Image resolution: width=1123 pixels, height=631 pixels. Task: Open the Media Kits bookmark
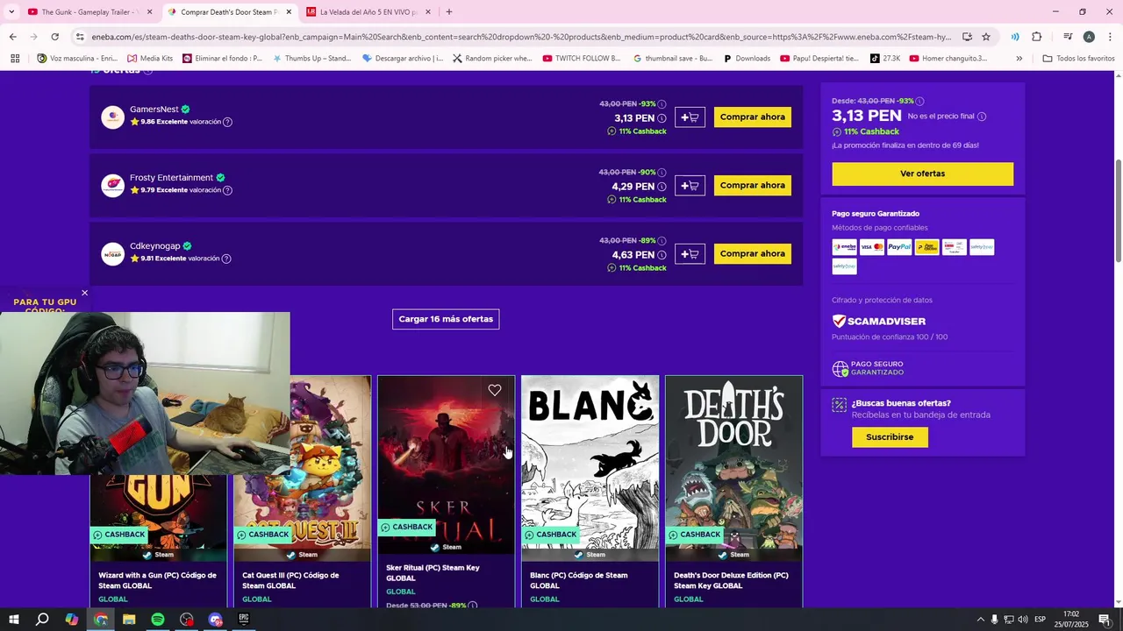(149, 59)
